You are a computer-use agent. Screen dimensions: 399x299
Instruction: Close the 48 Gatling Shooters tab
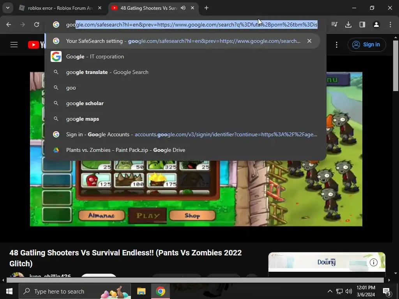(x=192, y=8)
